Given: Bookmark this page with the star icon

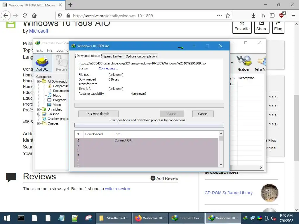Looking at the screenshot, I should click(228, 16).
